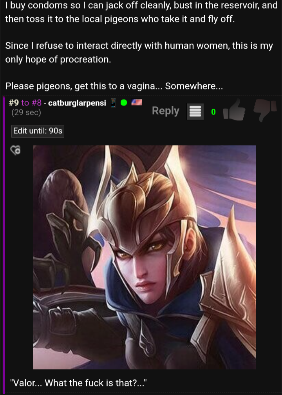Reply to comment #9

click(x=166, y=111)
